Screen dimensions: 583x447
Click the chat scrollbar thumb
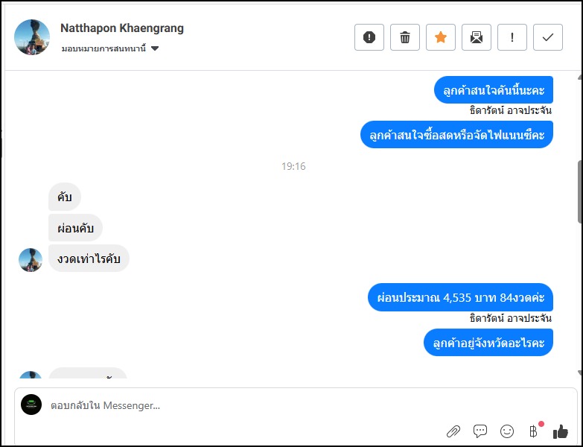[x=580, y=192]
